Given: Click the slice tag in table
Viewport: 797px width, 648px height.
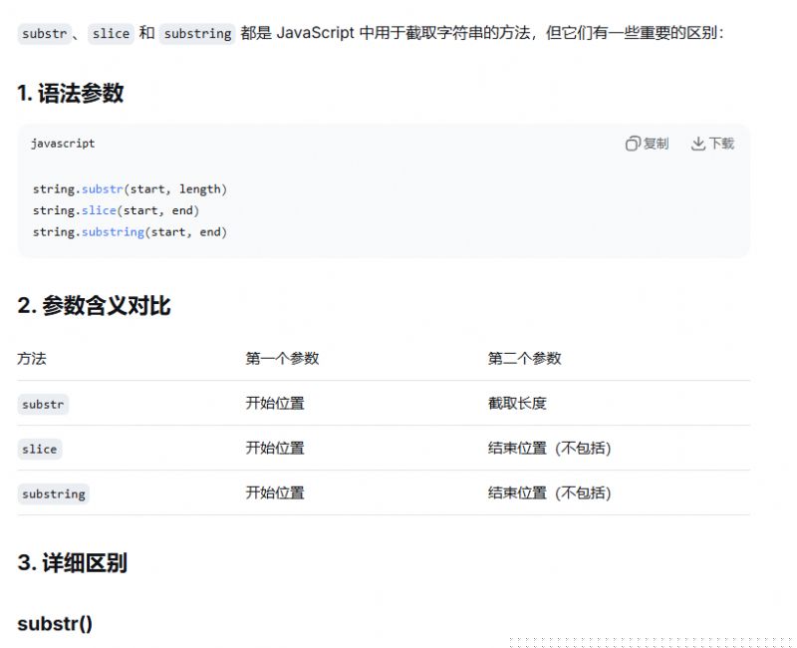Looking at the screenshot, I should pos(40,449).
